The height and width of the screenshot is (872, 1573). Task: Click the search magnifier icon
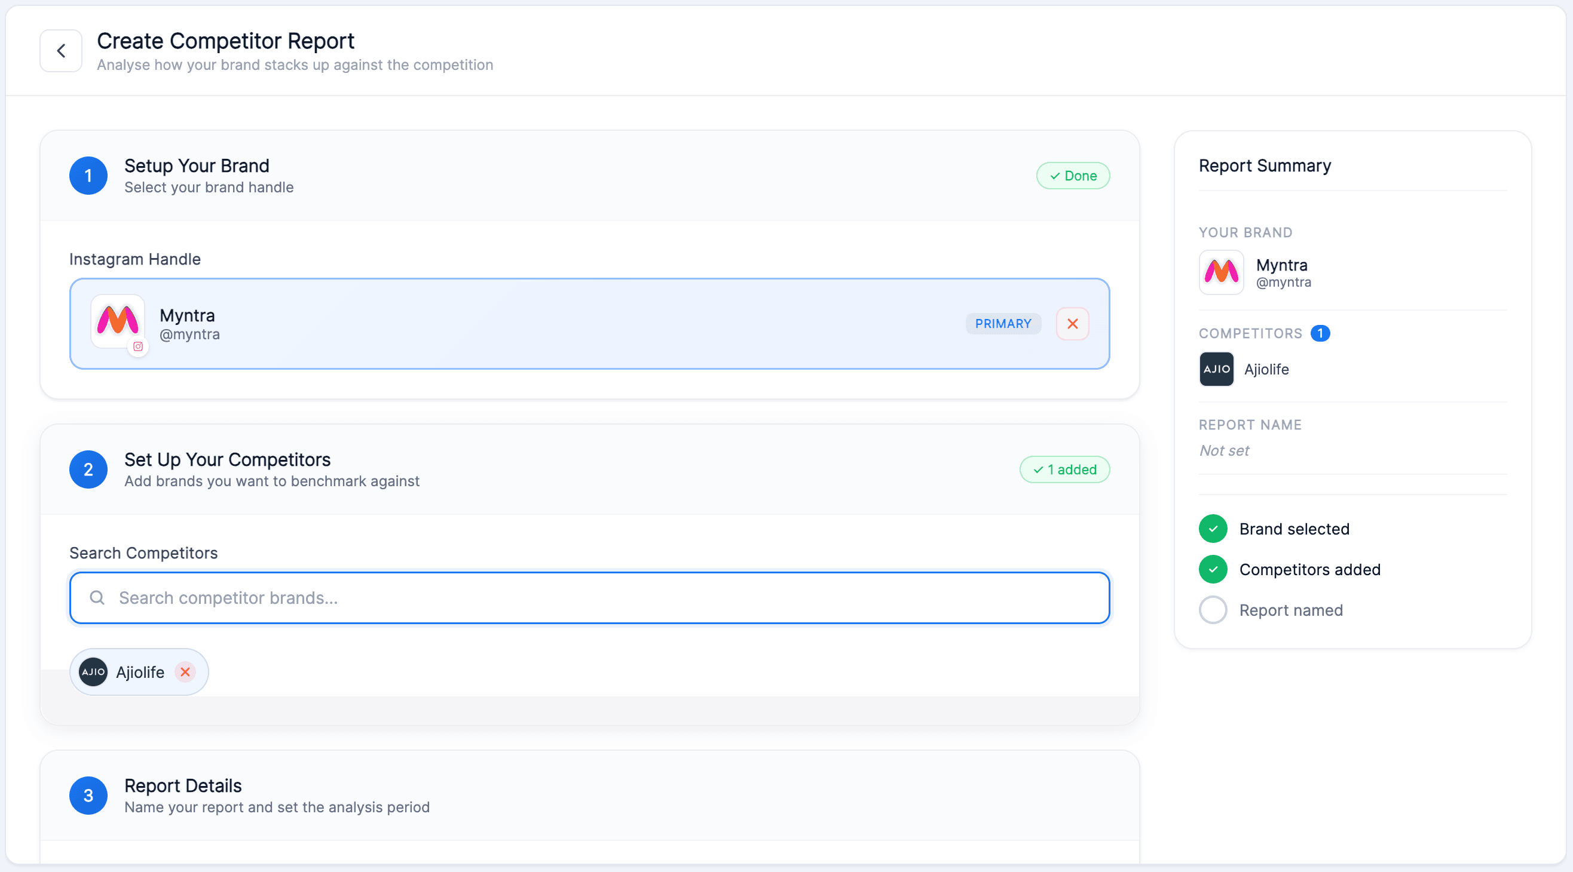tap(97, 597)
